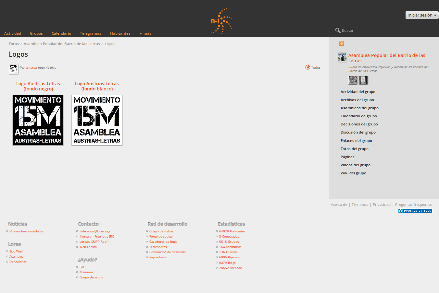Open Logo Austrias-Letras (fondo blanco) title link
Image resolution: width=439 pixels, height=293 pixels.
tap(97, 86)
